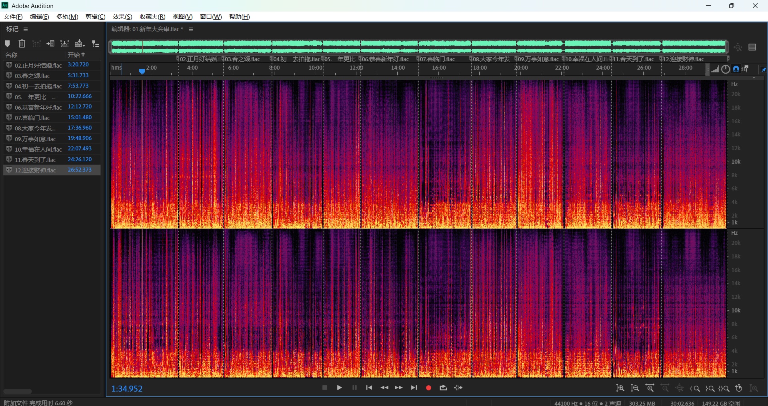768x406 pixels.
Task: Click the zoom in time icon
Action: (x=650, y=388)
